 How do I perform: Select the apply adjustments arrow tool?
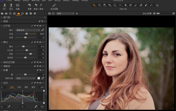tap(146, 5)
